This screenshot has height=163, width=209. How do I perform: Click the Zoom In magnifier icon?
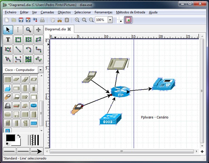click(x=77, y=20)
